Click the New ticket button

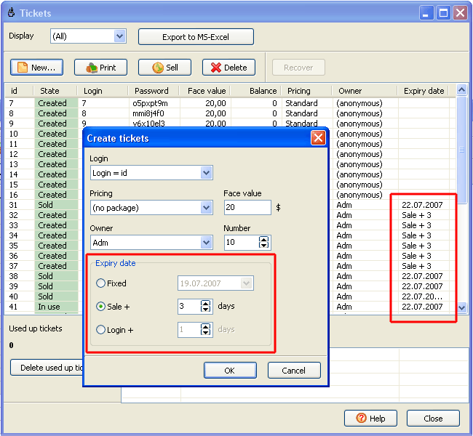click(36, 68)
